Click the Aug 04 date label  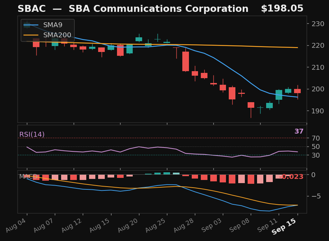pos(16,225)
